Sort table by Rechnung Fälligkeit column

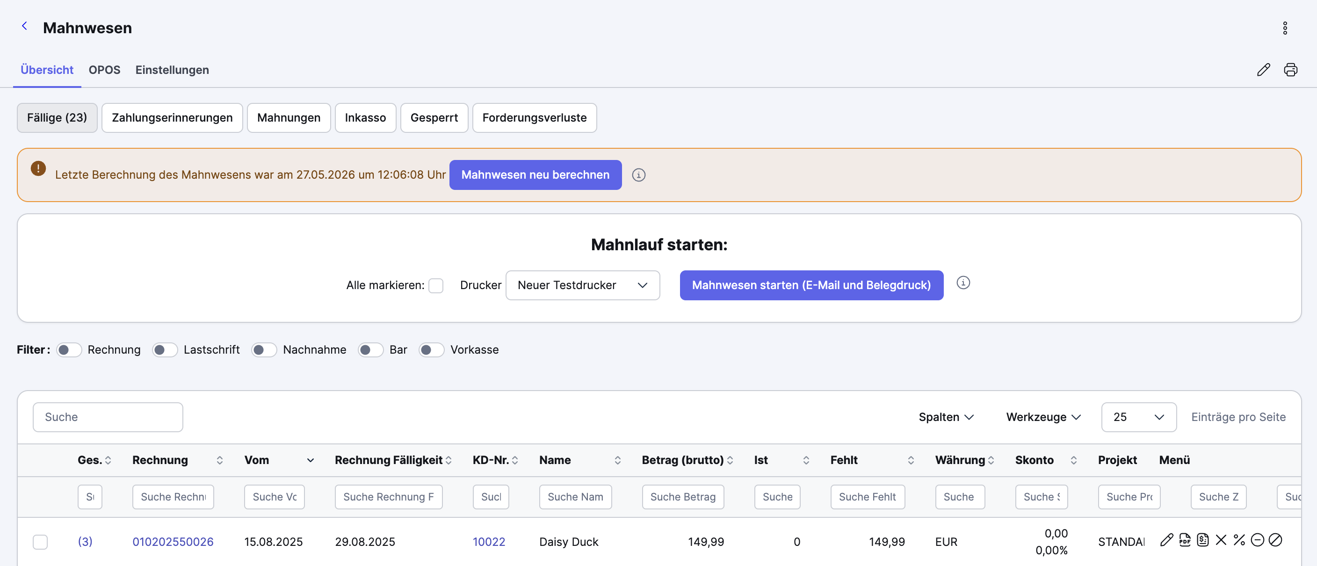click(x=449, y=461)
